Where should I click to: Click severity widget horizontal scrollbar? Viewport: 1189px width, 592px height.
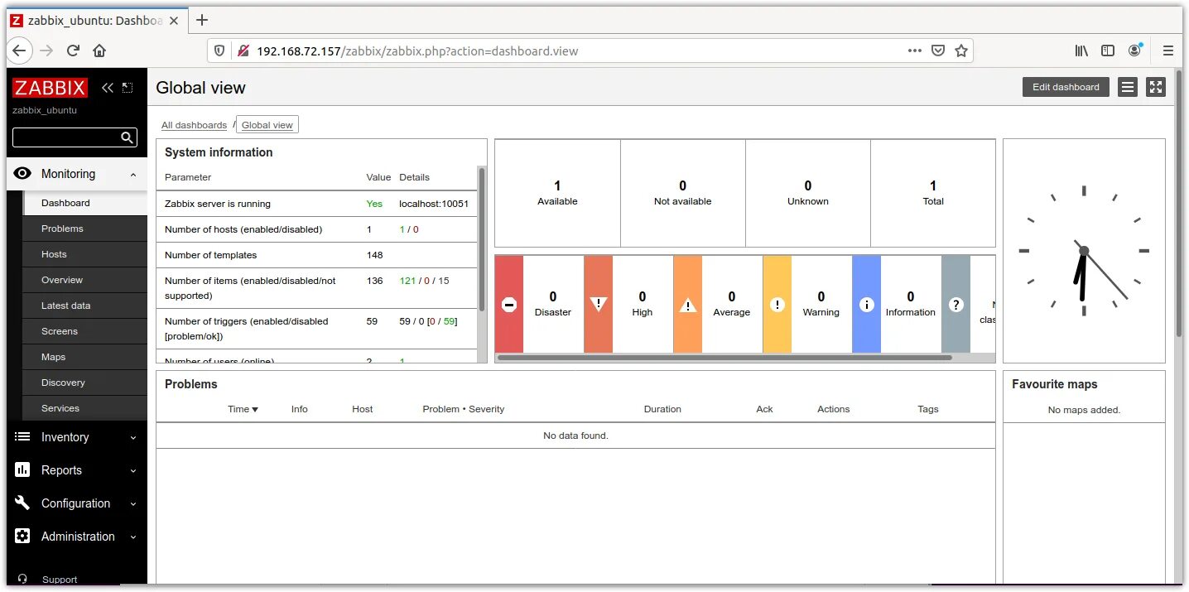[x=724, y=358]
